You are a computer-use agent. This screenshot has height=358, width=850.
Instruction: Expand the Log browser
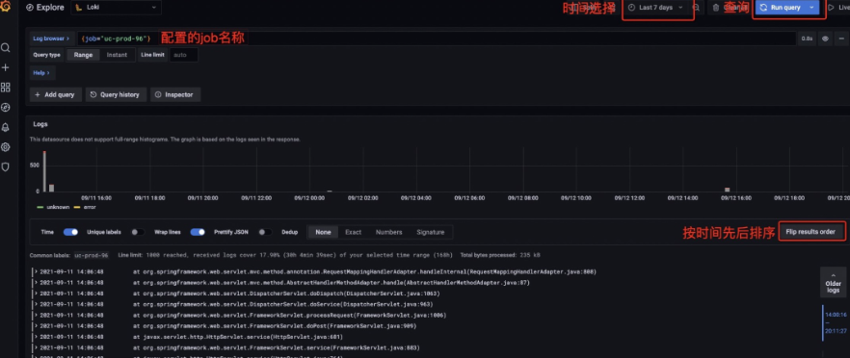(x=51, y=38)
